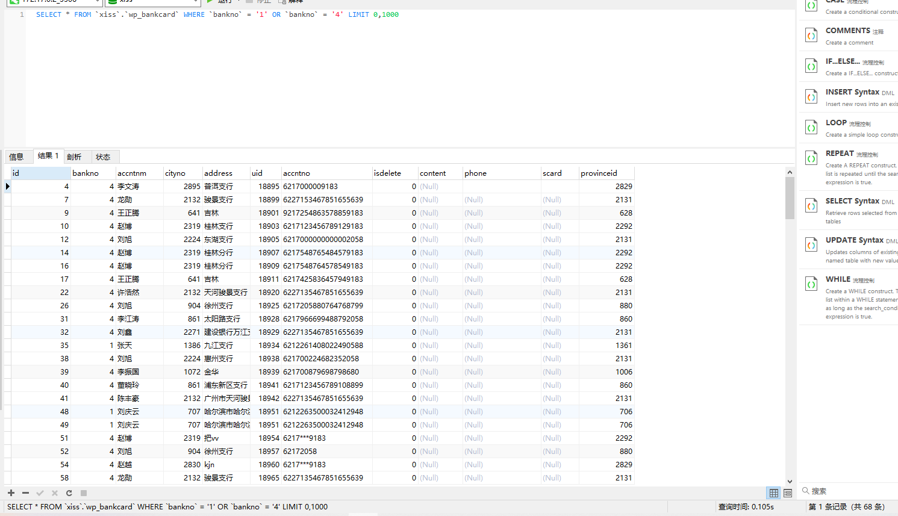Click the current-row arrow marker for id 4
The width and height of the screenshot is (898, 516).
[7, 187]
